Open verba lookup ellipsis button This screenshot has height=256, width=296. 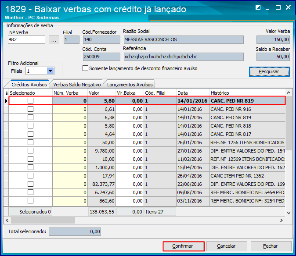pyautogui.click(x=54, y=39)
